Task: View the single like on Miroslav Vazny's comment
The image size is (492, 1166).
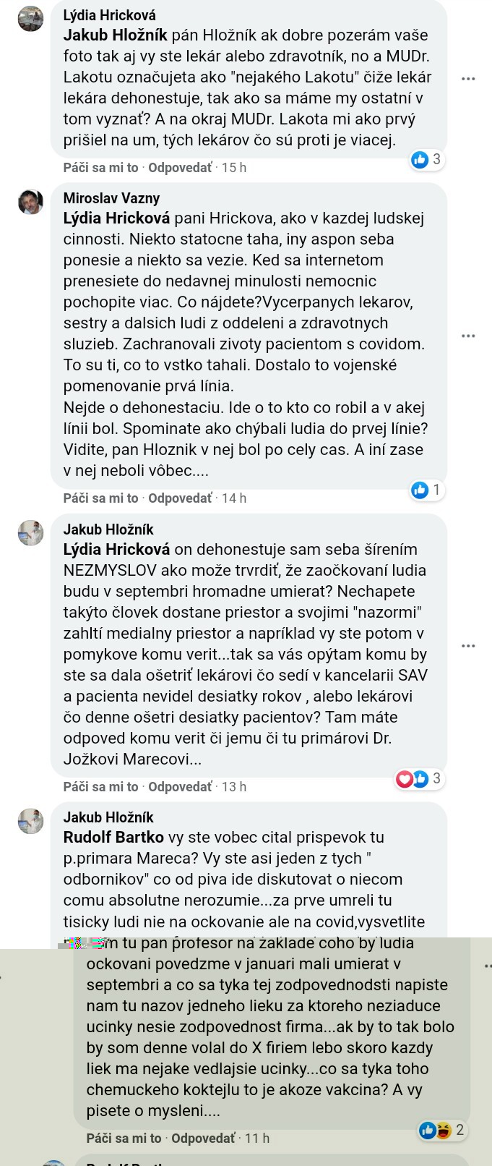Action: point(427,490)
